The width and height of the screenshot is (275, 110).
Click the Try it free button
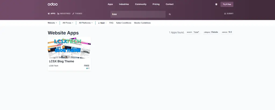[227, 4]
